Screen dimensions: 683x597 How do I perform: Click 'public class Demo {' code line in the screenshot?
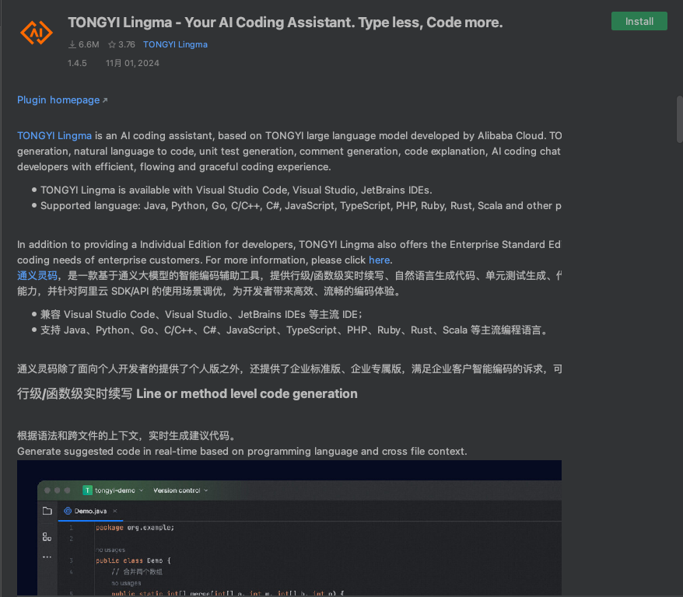133,560
